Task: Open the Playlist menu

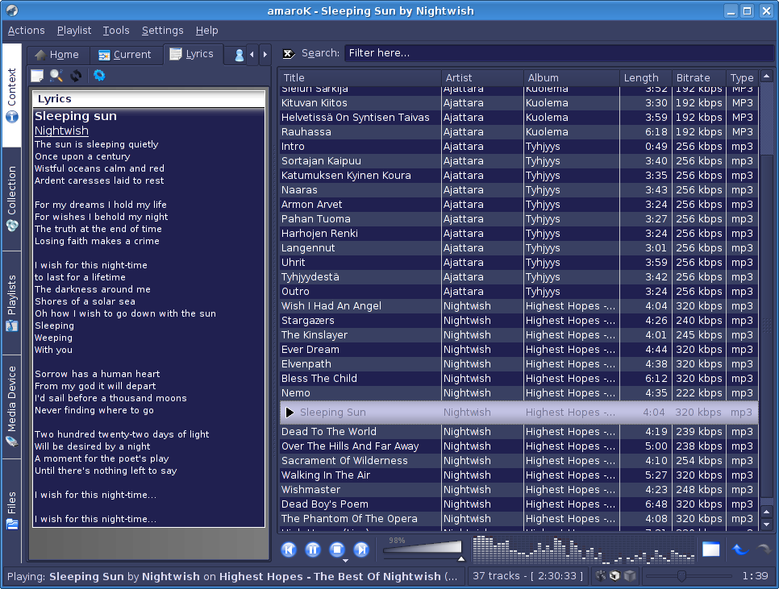Action: (74, 31)
